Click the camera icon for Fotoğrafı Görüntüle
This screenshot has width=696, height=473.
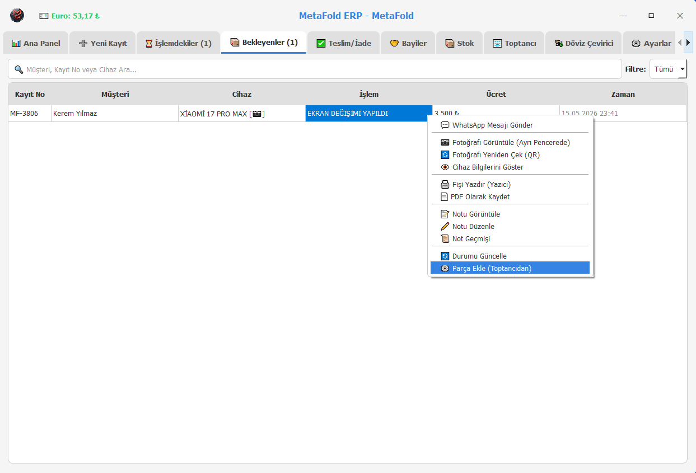pyautogui.click(x=445, y=143)
